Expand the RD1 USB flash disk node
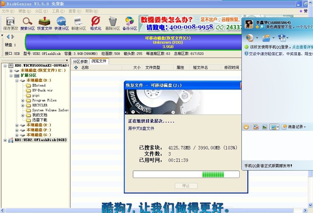Viewport: 313px width, 213px height. click(5, 140)
